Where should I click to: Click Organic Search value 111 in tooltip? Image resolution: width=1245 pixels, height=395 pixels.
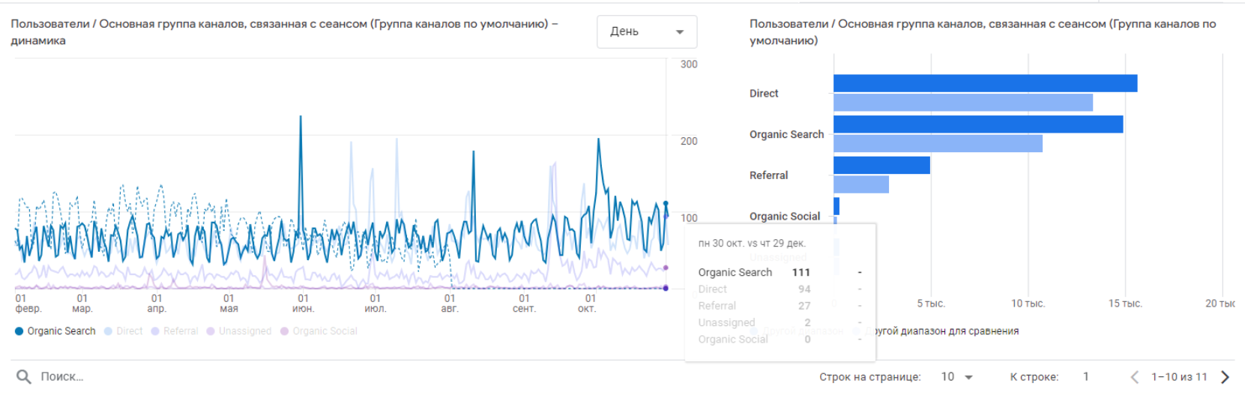coord(801,273)
